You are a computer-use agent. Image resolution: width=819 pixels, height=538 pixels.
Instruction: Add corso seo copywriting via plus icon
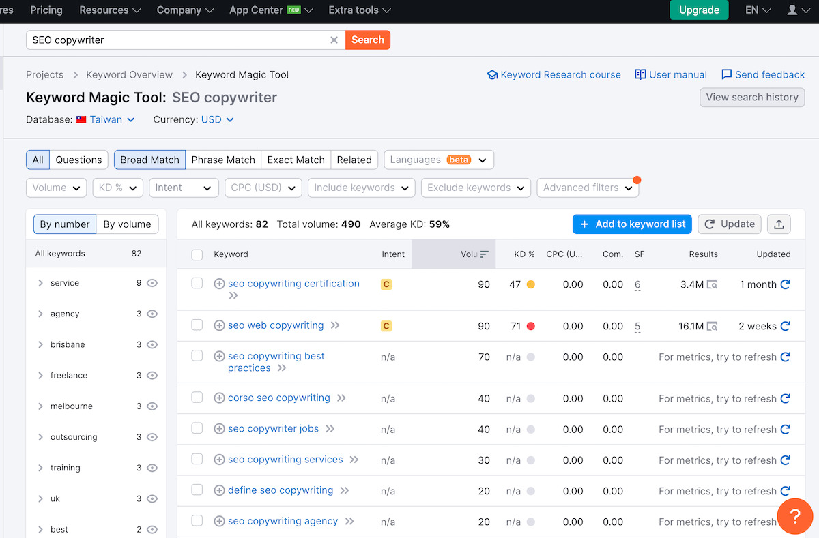pos(219,398)
